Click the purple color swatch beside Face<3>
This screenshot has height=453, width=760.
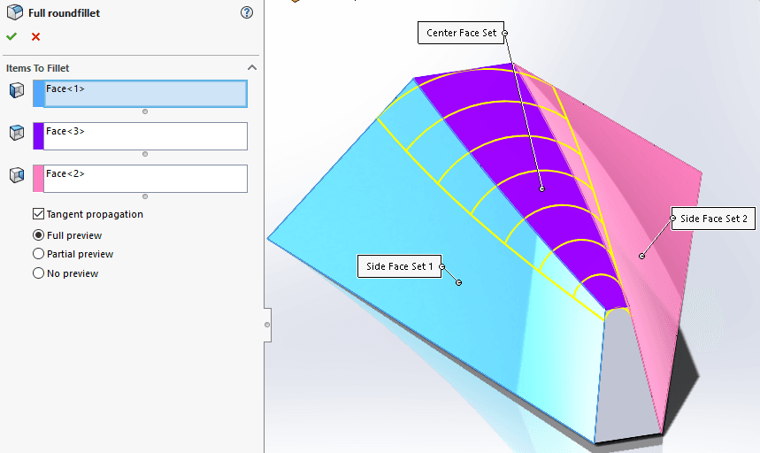(38, 136)
